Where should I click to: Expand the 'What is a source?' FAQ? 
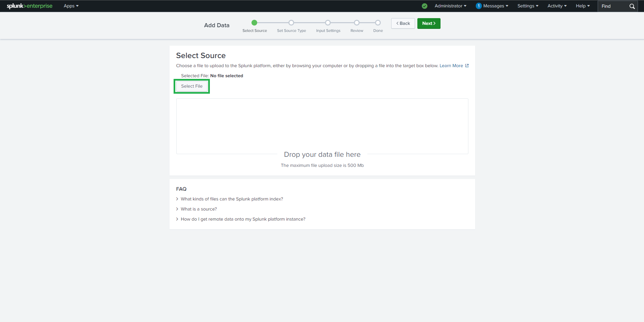pyautogui.click(x=199, y=209)
